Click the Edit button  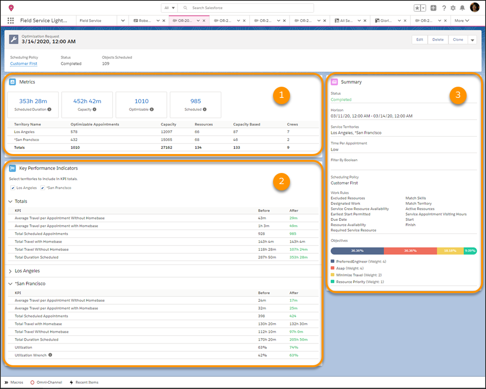click(x=420, y=40)
